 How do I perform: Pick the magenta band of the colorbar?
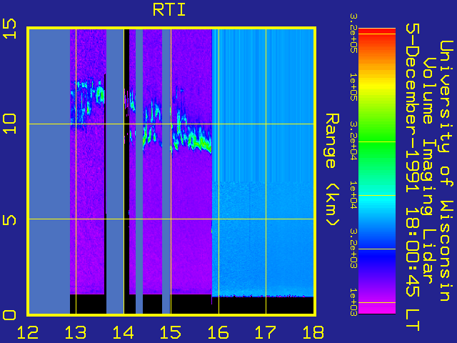(377, 309)
